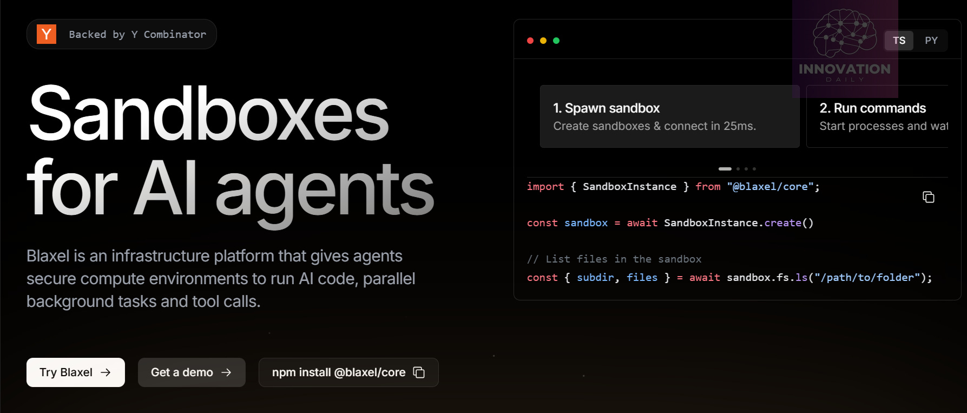Click the green window dot
The image size is (967, 413).
[x=556, y=41]
